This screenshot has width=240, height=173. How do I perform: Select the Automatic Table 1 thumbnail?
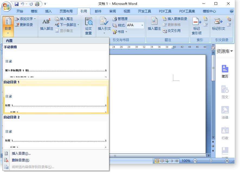point(56,97)
